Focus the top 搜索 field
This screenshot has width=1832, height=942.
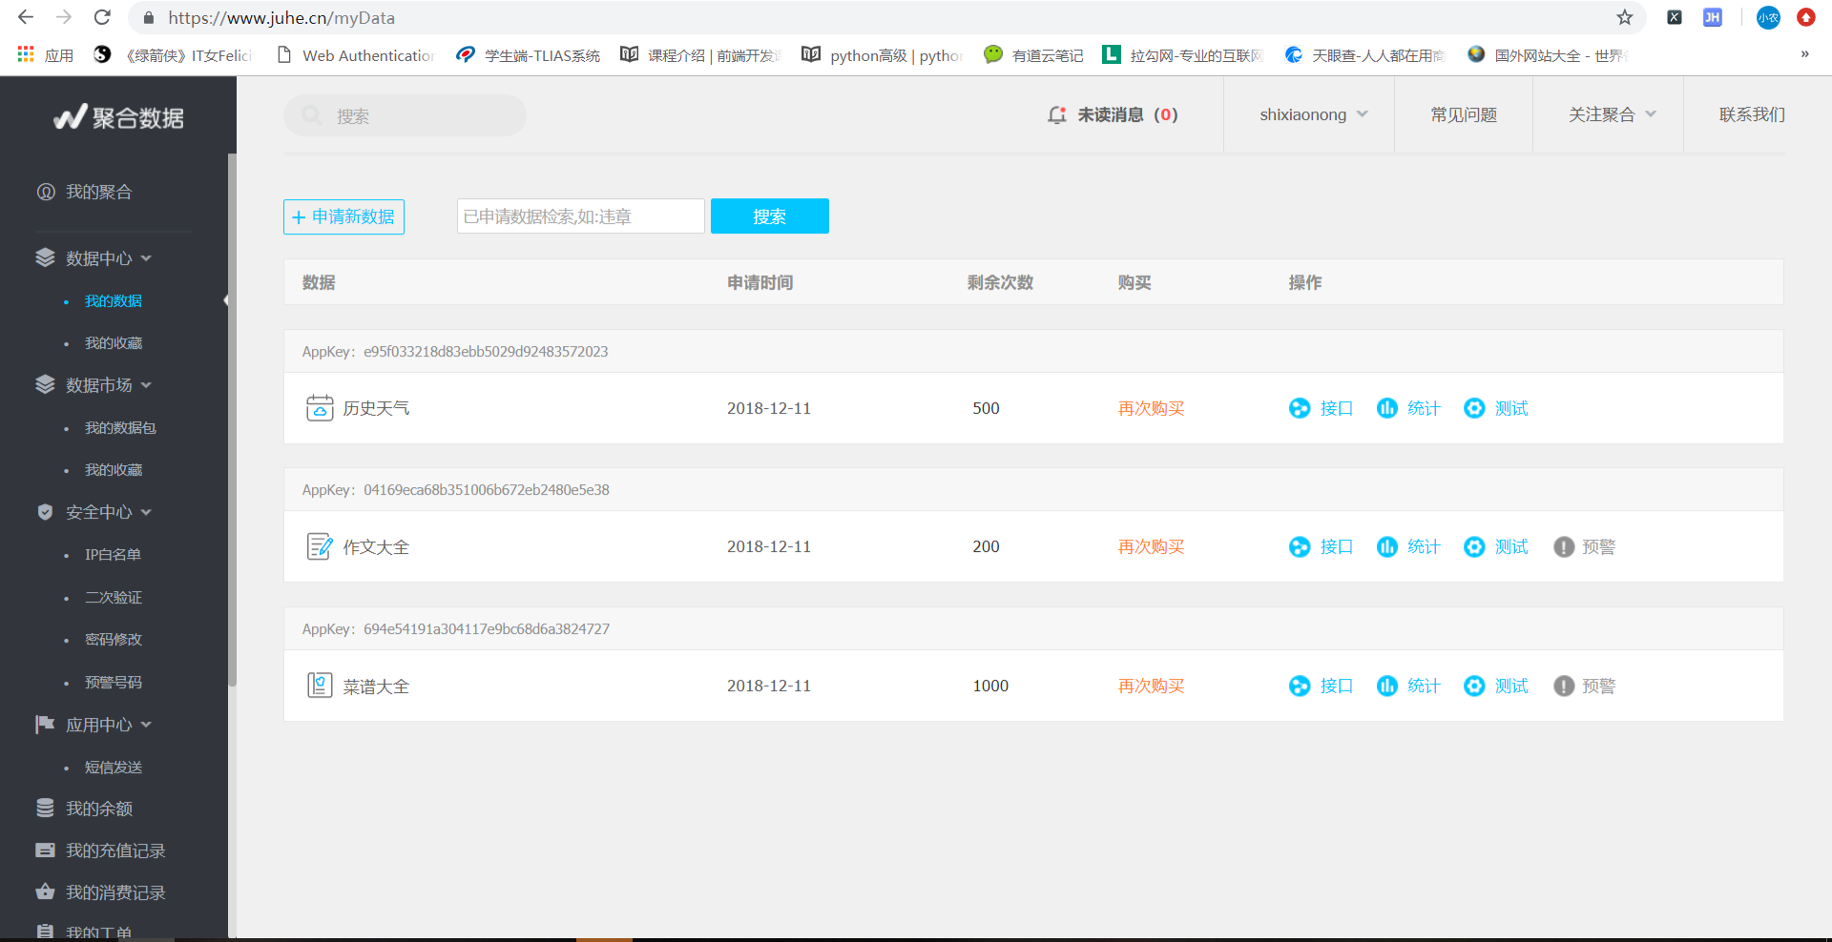point(405,115)
